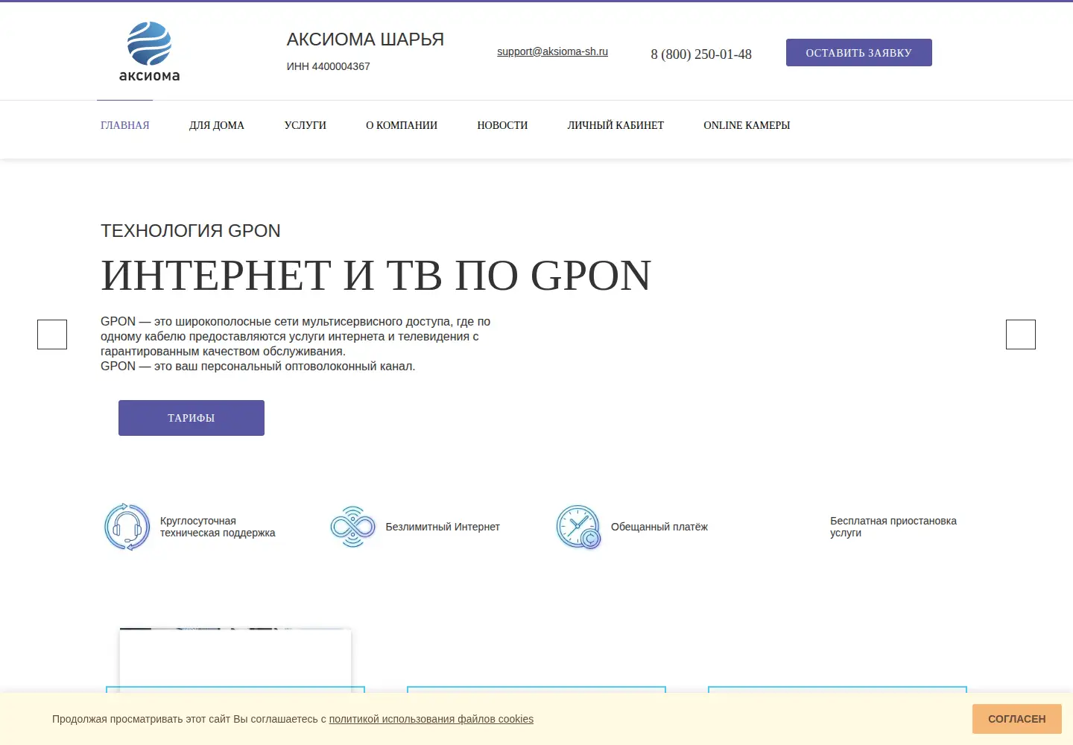Click the Аксиома globe logo
Viewport: 1073px width, 745px height.
pyautogui.click(x=149, y=51)
